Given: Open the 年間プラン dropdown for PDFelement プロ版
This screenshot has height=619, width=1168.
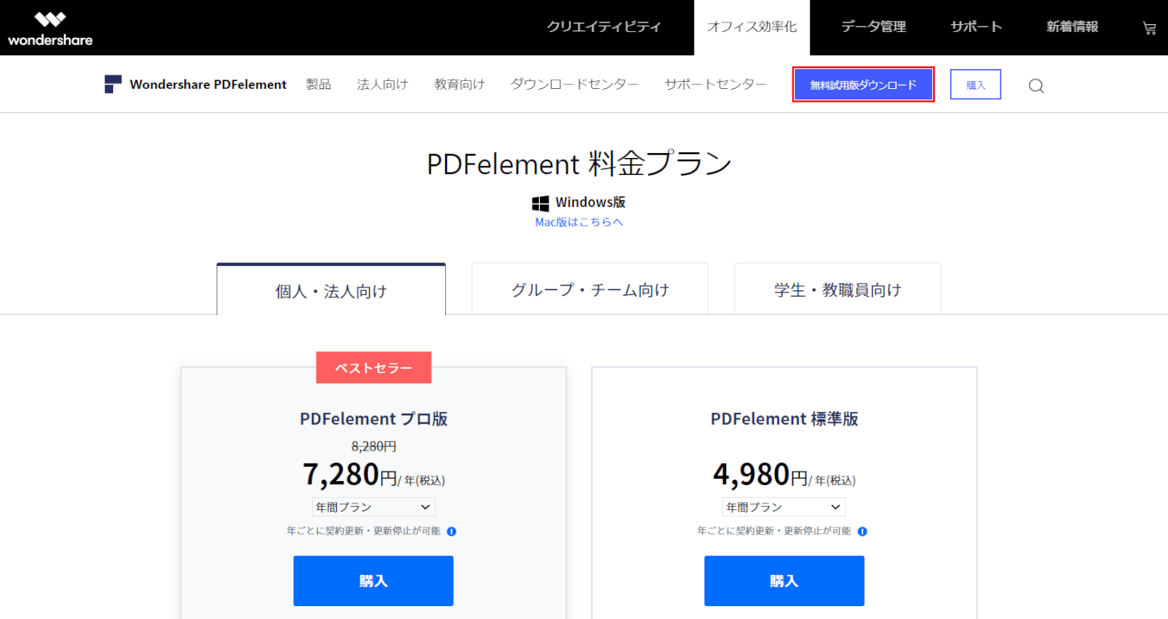Looking at the screenshot, I should tap(373, 506).
